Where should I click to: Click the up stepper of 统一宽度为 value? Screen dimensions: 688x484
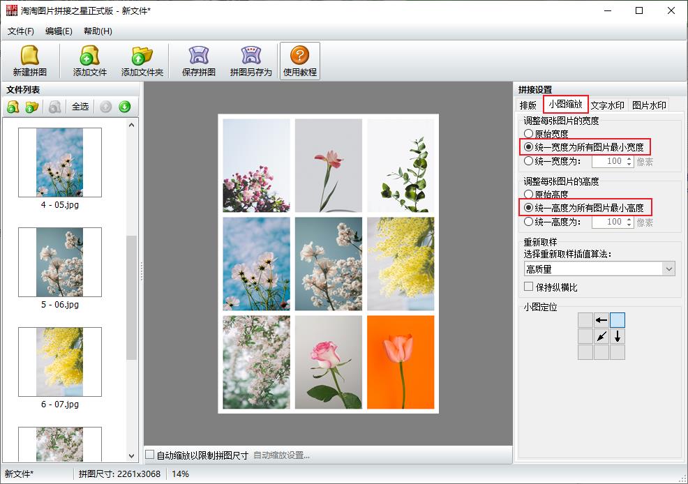[x=629, y=158]
